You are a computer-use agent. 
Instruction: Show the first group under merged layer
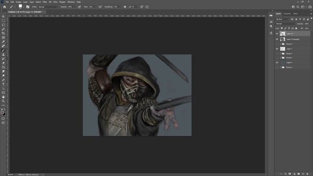point(277,44)
